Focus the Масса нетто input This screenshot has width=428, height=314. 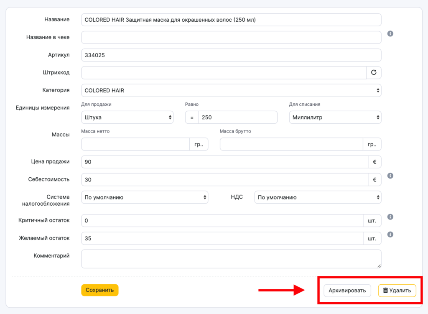(135, 144)
